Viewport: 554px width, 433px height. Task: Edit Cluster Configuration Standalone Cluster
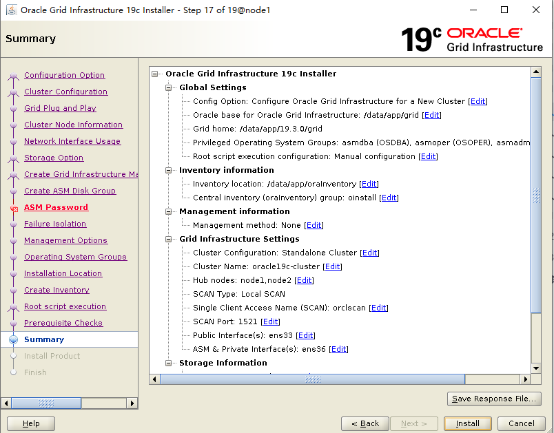pyautogui.click(x=369, y=253)
